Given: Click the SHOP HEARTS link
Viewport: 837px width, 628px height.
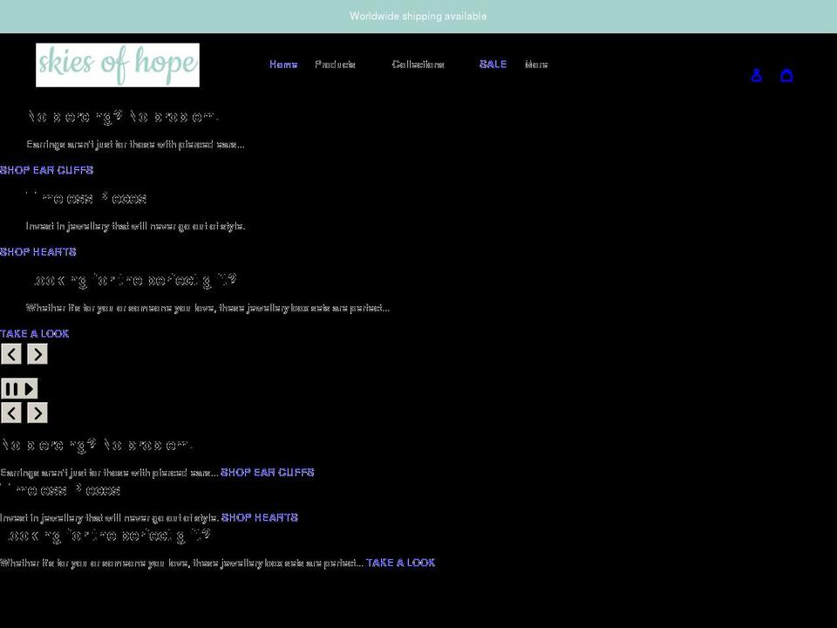Looking at the screenshot, I should coord(38,252).
